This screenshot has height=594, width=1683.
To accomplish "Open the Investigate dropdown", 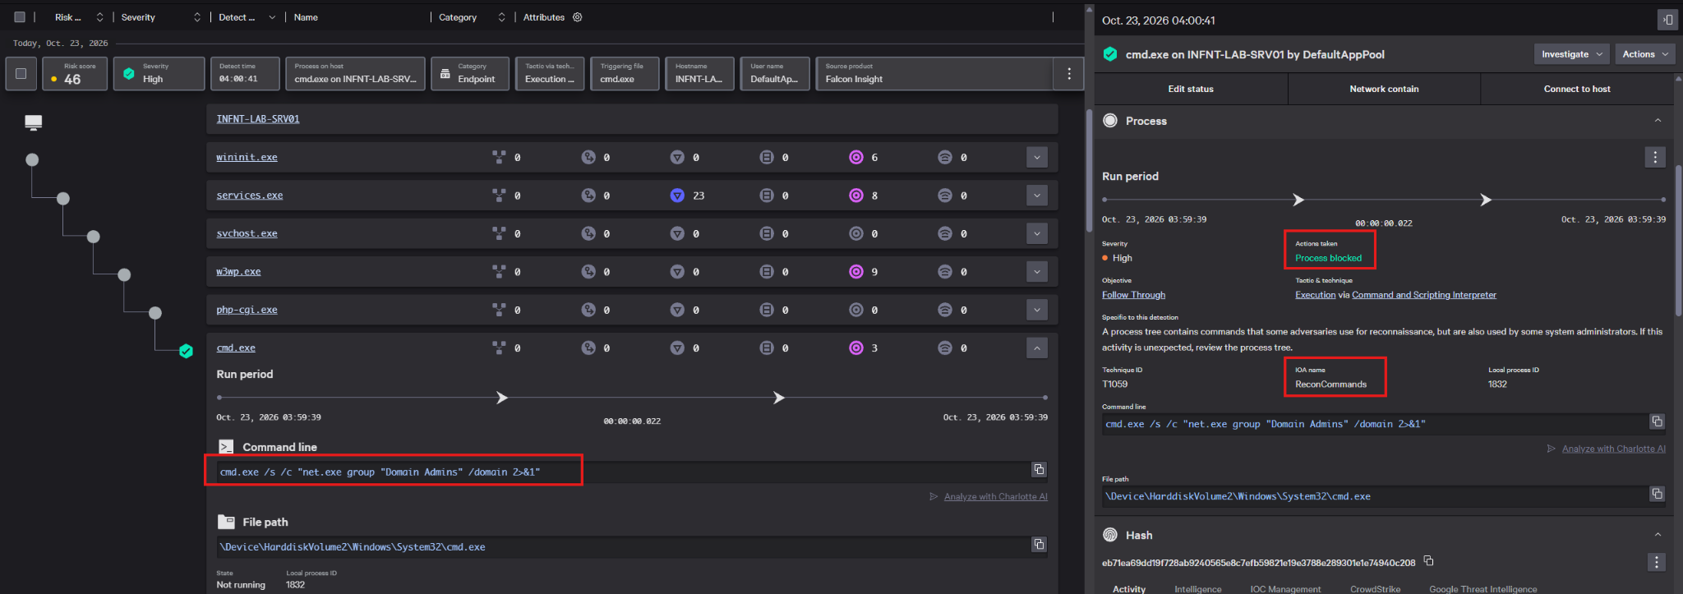I will pos(1571,54).
